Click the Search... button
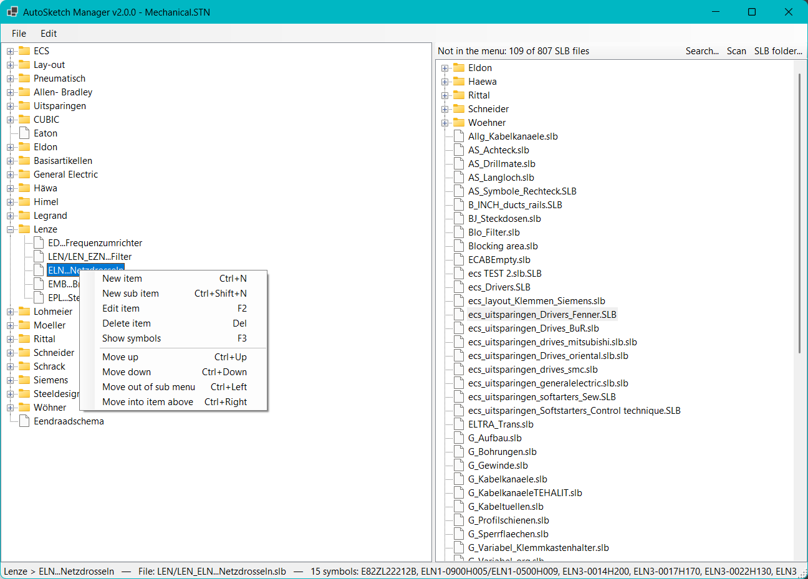Image resolution: width=808 pixels, height=579 pixels. [x=702, y=51]
